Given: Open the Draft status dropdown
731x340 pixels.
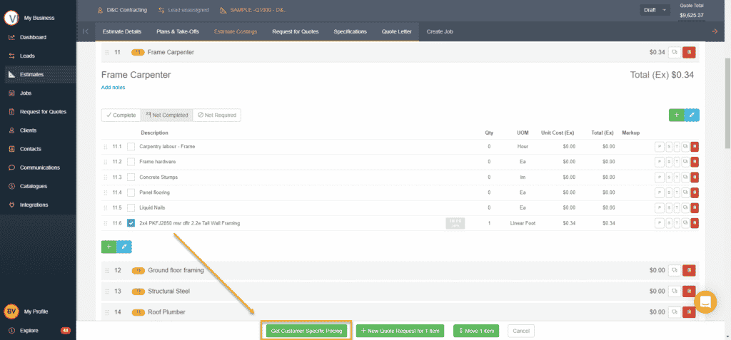Looking at the screenshot, I should pyautogui.click(x=655, y=10).
